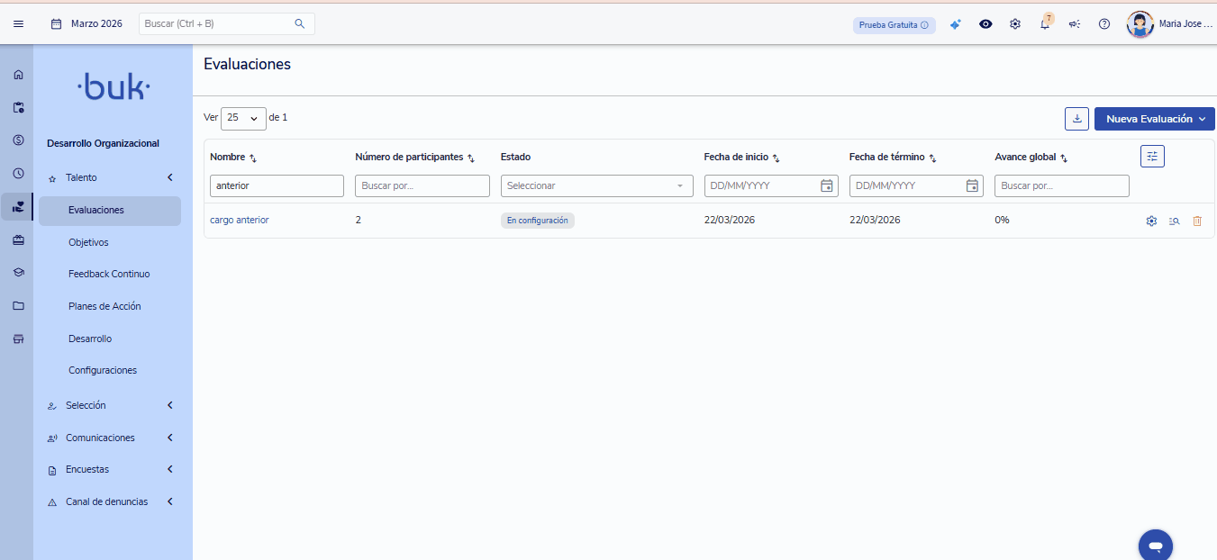Screen dimensions: 1217x560
Task: Open the rows per page dropdown
Action: (x=243, y=118)
